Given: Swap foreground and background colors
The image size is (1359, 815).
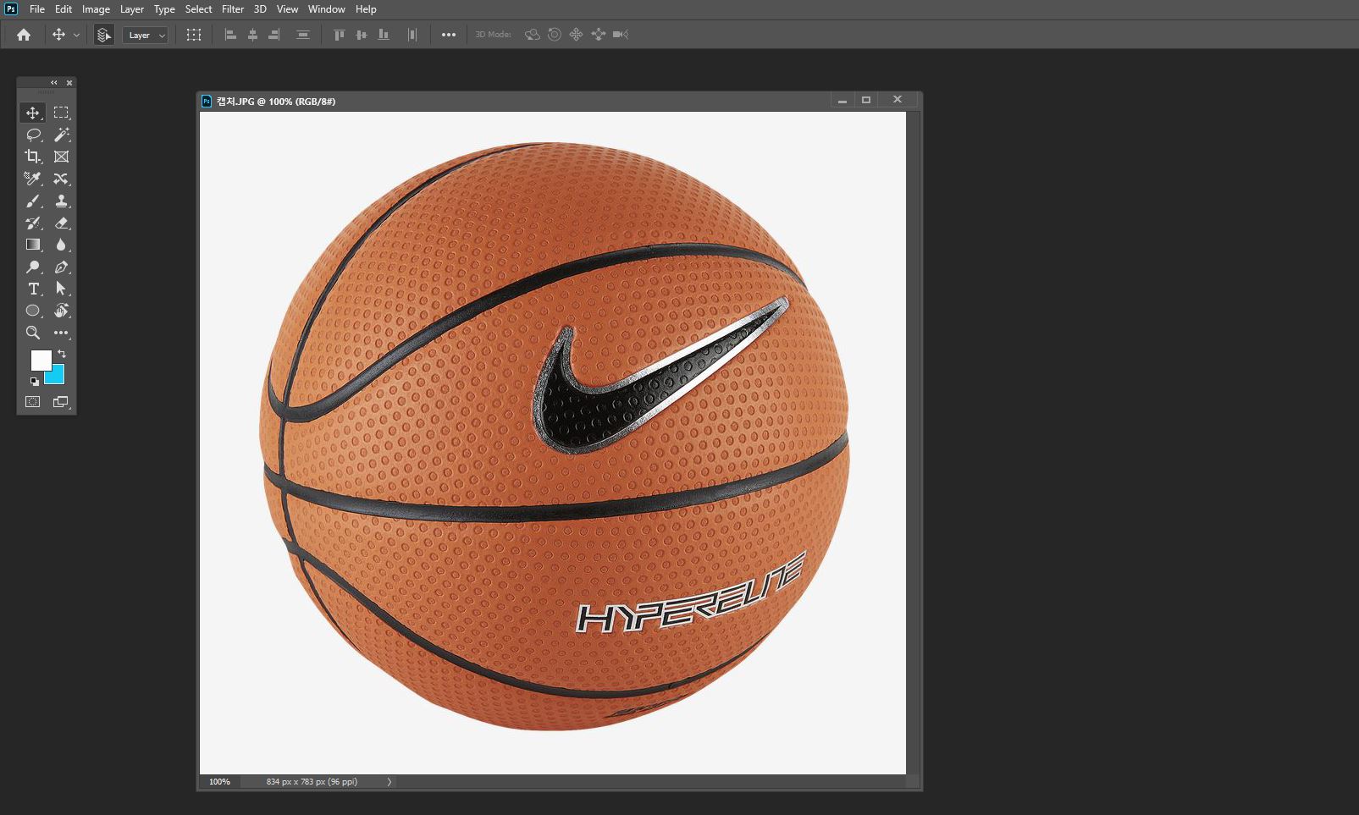Looking at the screenshot, I should click(x=62, y=354).
